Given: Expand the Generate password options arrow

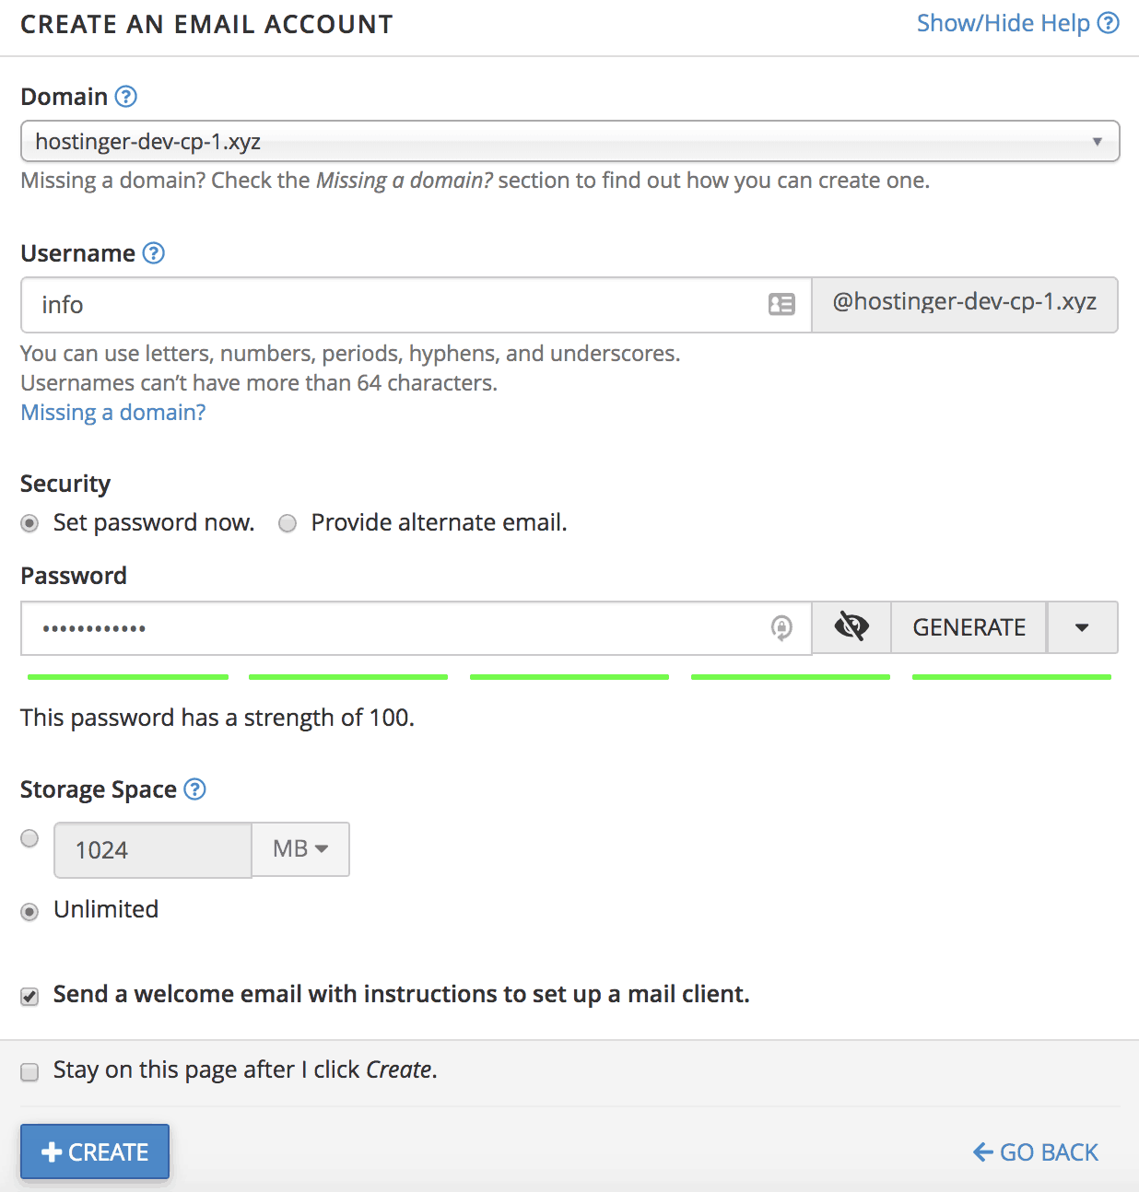Looking at the screenshot, I should pos(1082,627).
